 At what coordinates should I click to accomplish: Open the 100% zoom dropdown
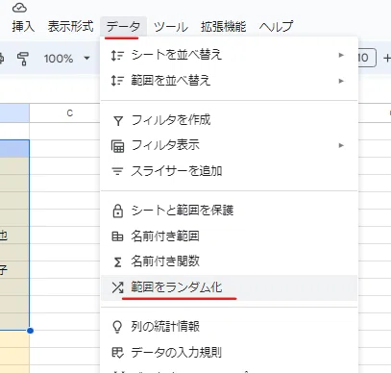pyautogui.click(x=67, y=59)
